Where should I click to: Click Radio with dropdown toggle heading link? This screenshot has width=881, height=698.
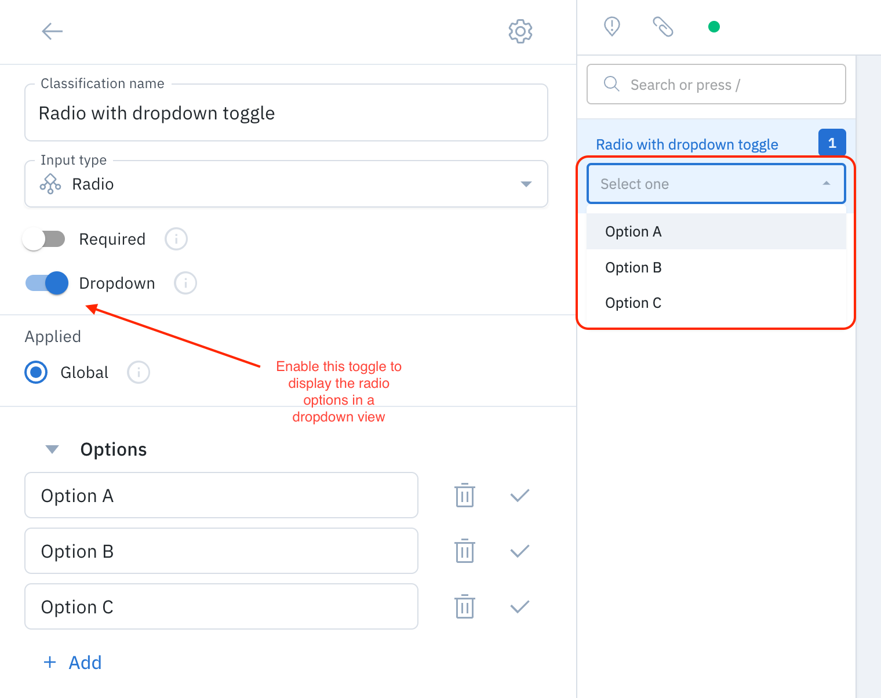(687, 144)
